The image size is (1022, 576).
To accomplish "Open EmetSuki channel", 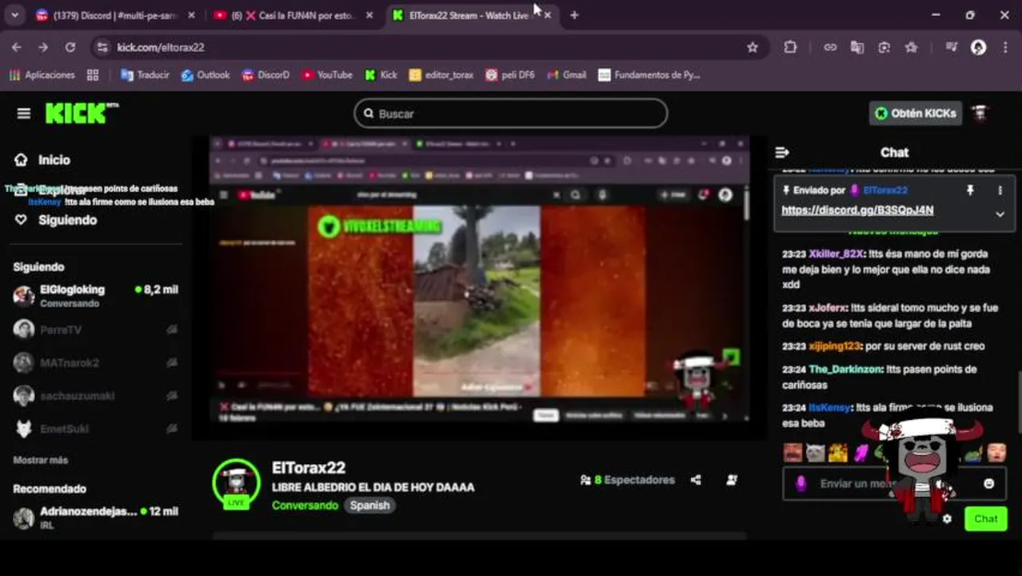I will click(96, 429).
